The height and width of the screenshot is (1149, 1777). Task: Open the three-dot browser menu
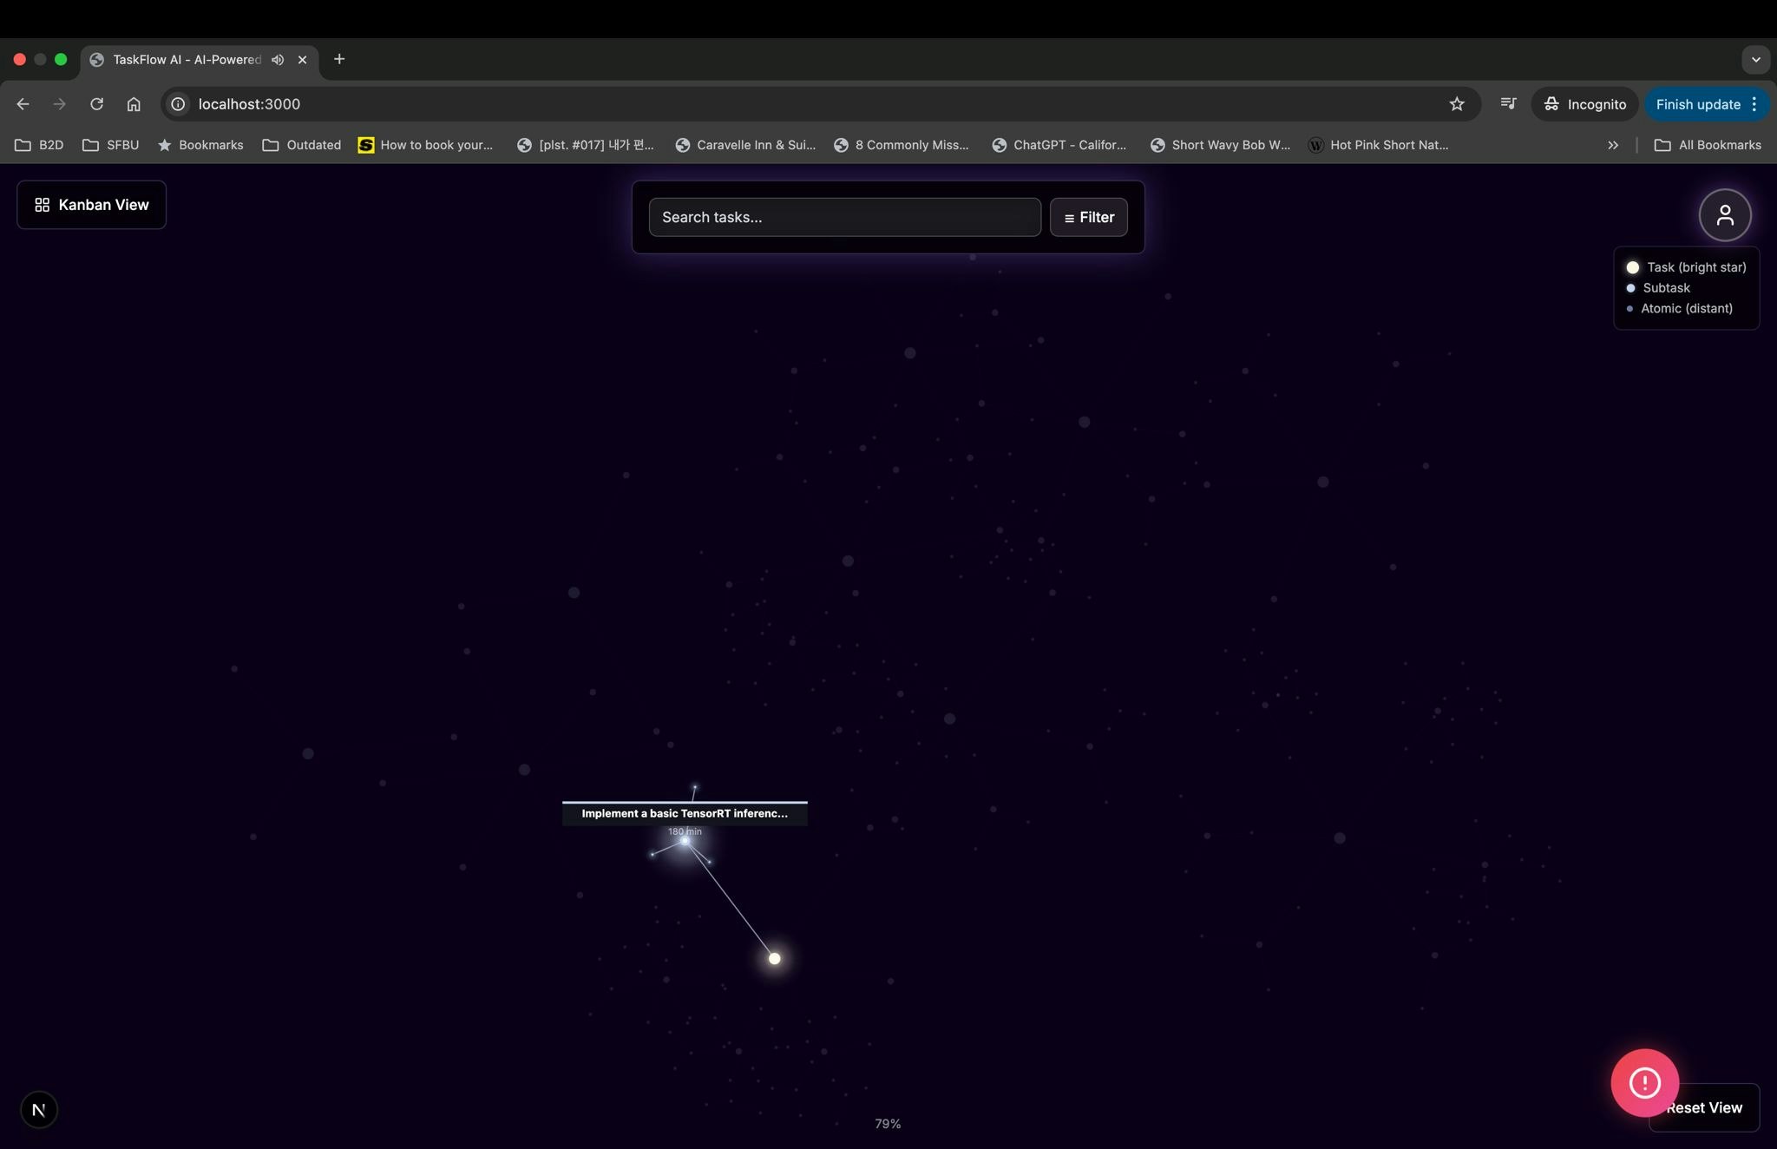[1754, 104]
